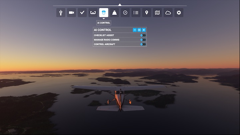This screenshot has width=240, height=135.
Task: Toggle the Control Aircraft switch
Action: tap(143, 44)
